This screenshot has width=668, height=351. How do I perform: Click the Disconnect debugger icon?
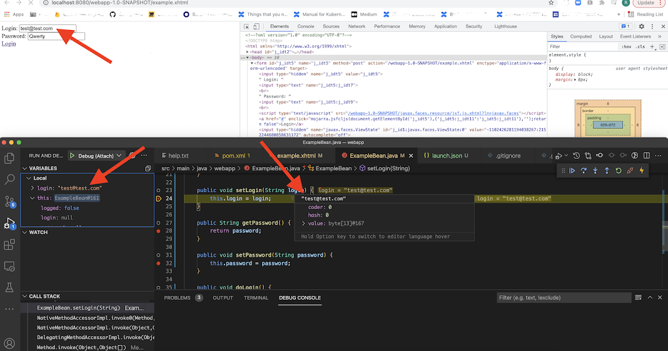631,171
